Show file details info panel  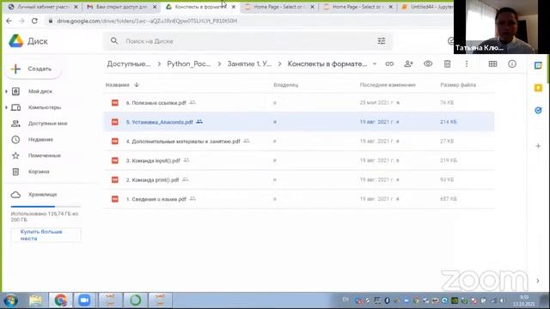(512, 64)
